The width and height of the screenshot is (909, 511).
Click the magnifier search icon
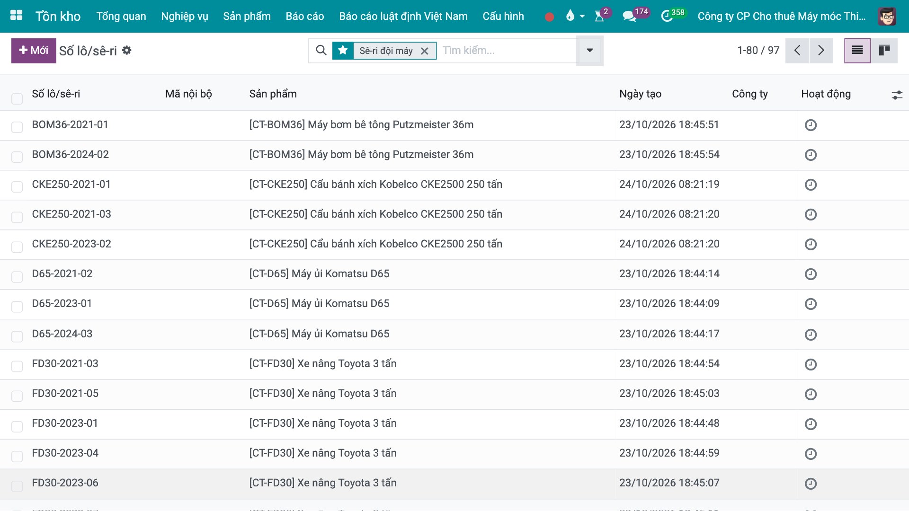321,50
